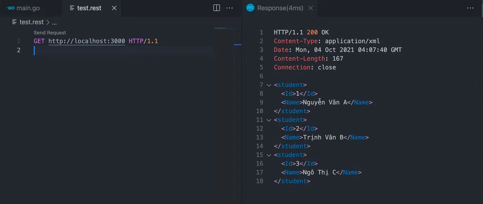Click the Date header line
483x204 pixels.
click(x=338, y=50)
